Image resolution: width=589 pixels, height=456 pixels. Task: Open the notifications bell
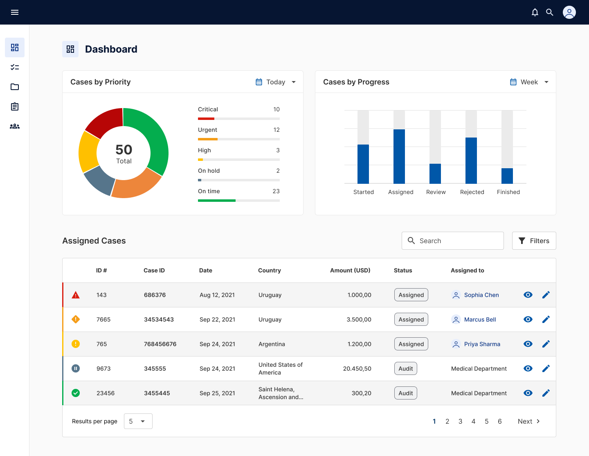pos(535,12)
